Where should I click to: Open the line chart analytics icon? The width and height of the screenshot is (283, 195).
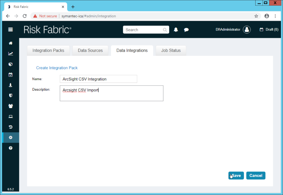tap(11, 54)
